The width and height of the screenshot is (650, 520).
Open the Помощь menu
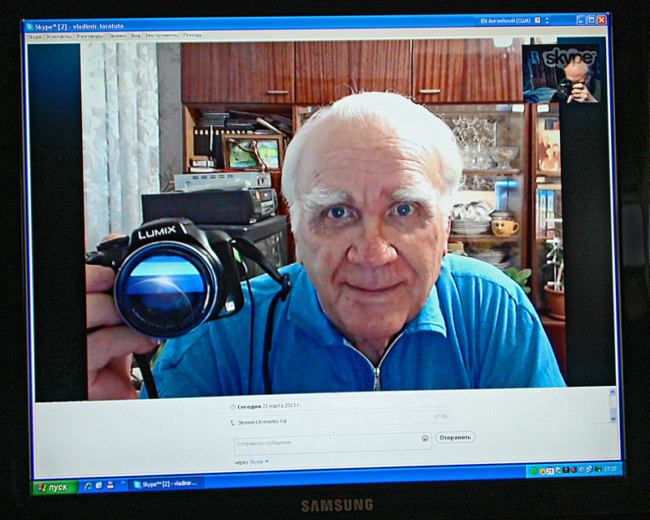[193, 35]
